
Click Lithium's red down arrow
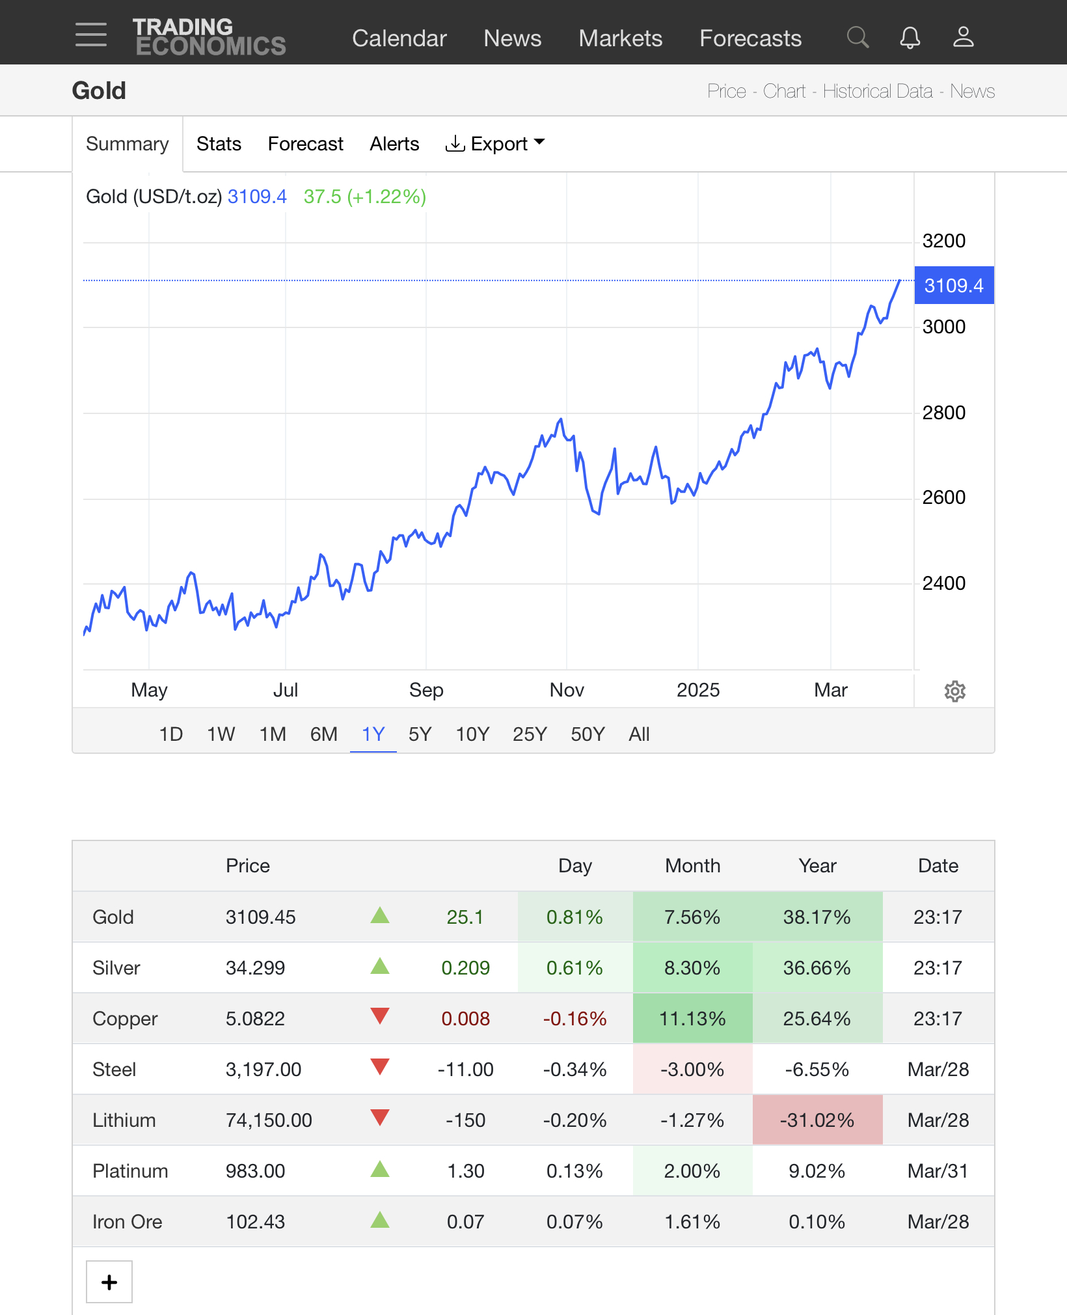(x=380, y=1118)
